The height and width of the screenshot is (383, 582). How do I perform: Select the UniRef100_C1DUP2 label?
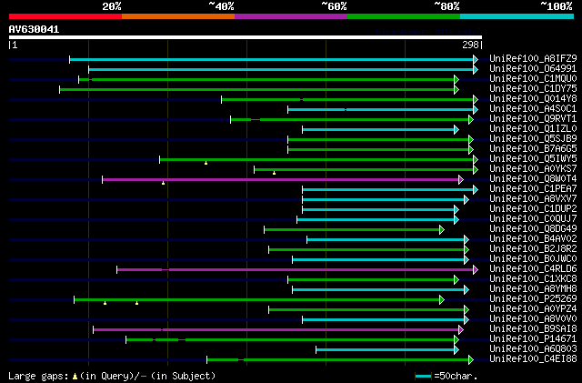coord(533,208)
